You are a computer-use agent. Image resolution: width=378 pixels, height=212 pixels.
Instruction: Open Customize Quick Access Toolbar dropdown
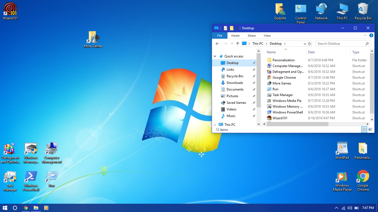click(237, 28)
